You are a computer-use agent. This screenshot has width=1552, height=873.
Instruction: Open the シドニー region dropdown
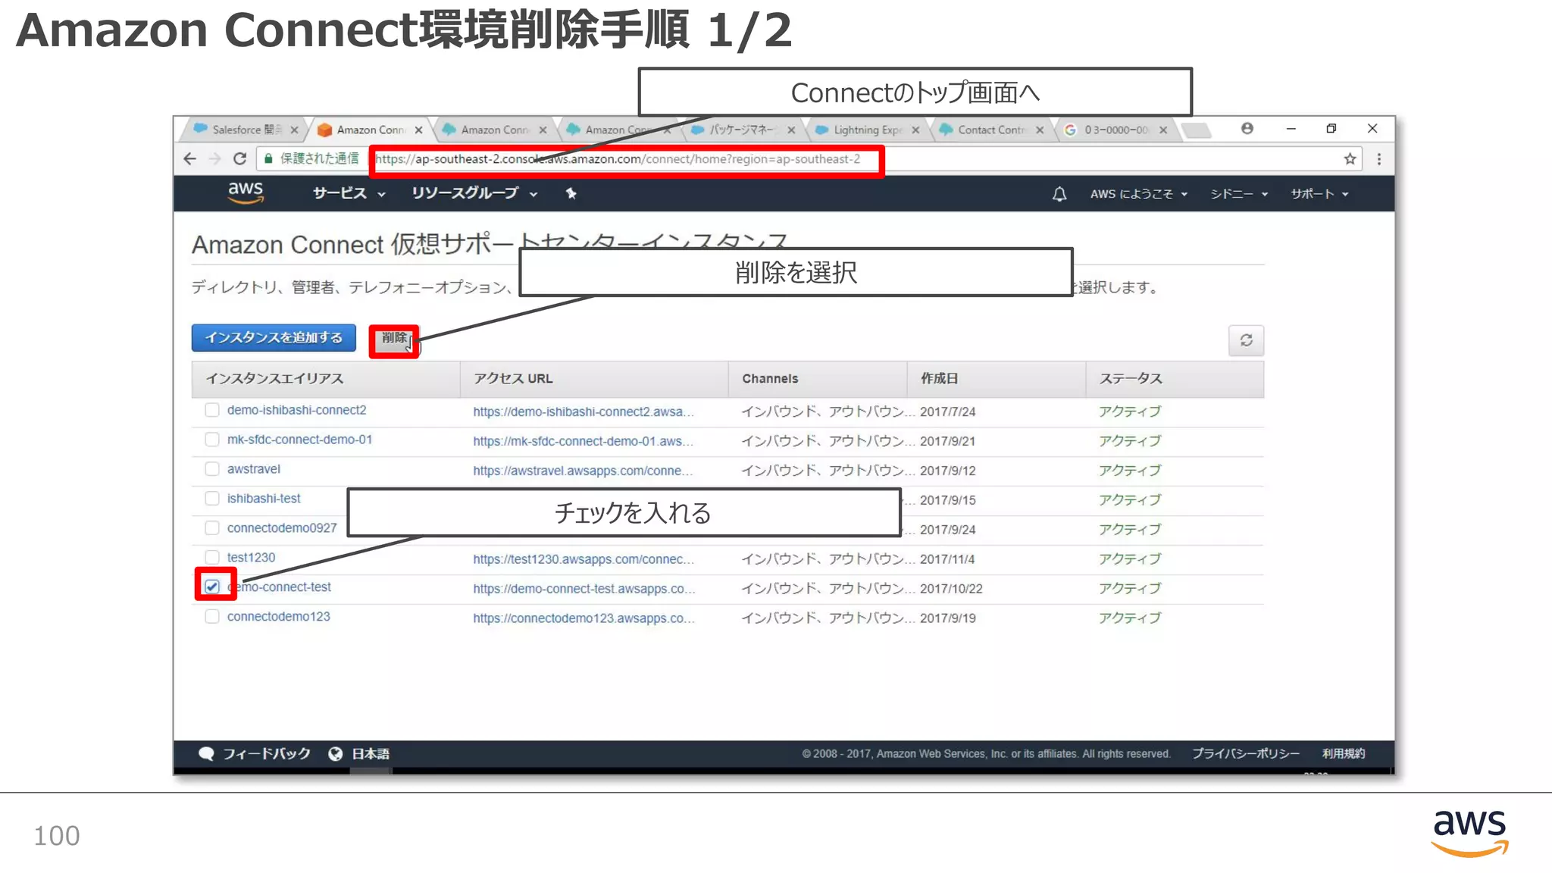tap(1238, 194)
